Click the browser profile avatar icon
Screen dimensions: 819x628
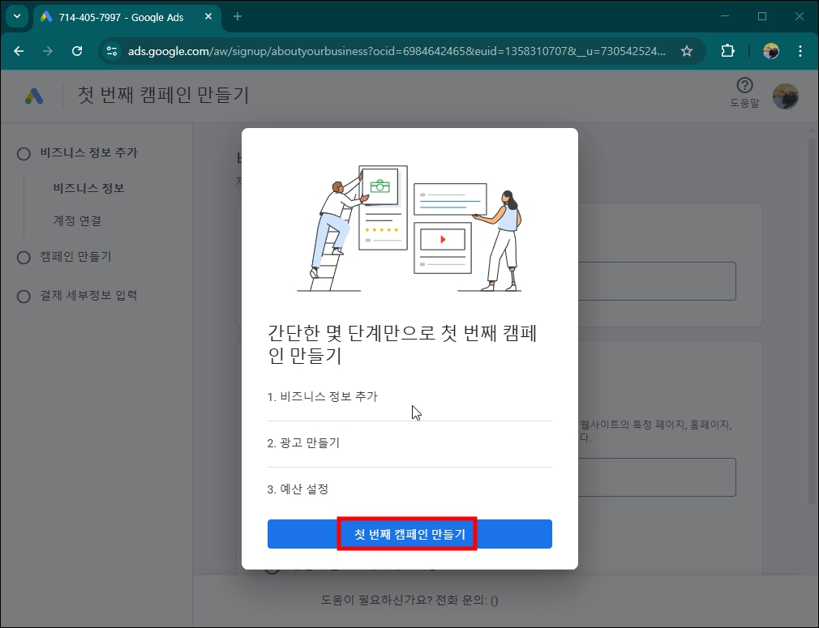pos(770,50)
